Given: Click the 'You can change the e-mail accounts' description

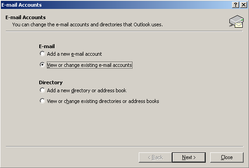Looking at the screenshot, I should (x=87, y=25).
